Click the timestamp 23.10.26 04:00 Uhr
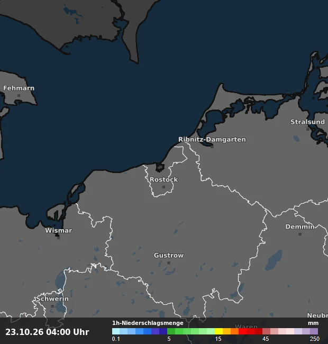This screenshot has width=328, height=344. 47,332
